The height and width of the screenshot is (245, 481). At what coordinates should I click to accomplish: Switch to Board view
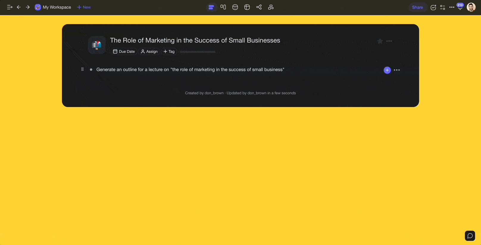223,7
